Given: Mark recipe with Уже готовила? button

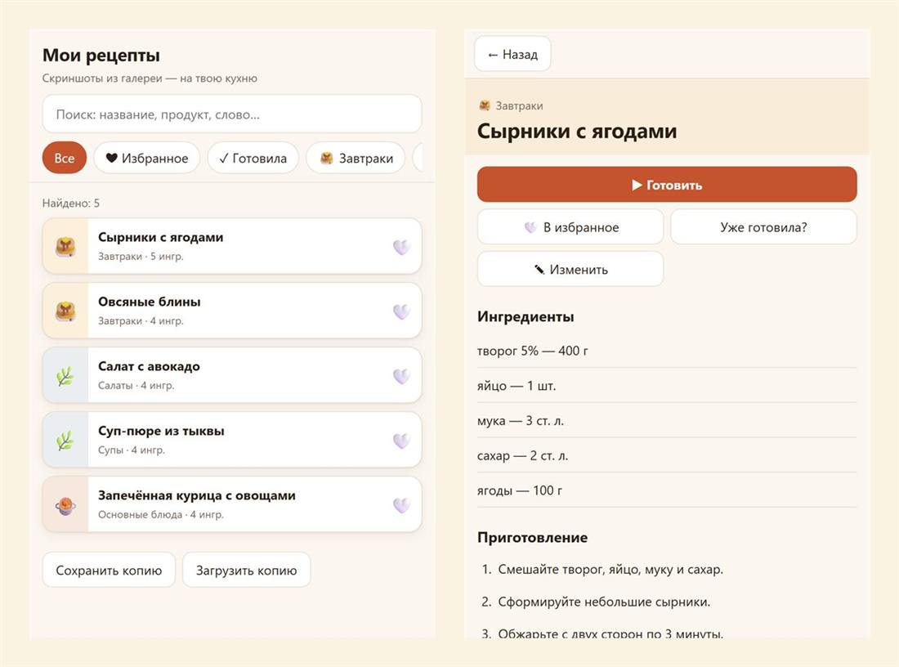Looking at the screenshot, I should tap(763, 227).
